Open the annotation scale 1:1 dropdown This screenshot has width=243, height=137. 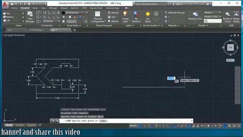coord(203,126)
